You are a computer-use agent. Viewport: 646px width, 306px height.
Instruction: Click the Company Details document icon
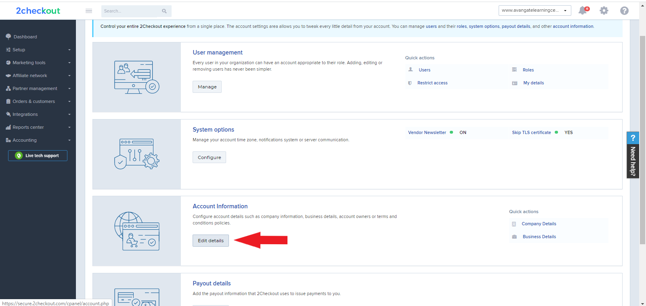click(514, 224)
